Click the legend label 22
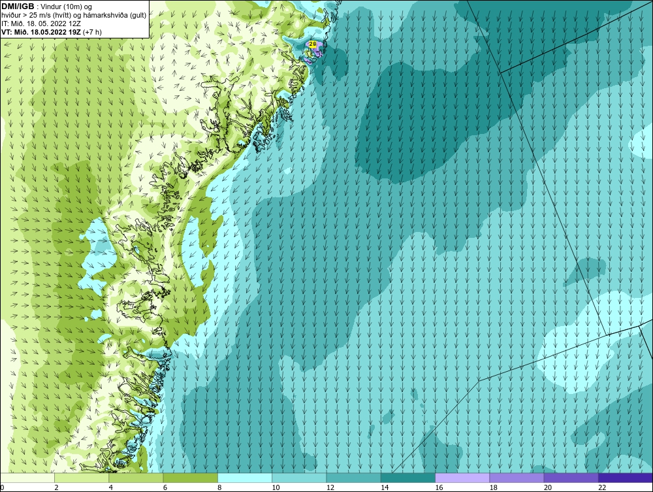The image size is (653, 492). [x=602, y=487]
